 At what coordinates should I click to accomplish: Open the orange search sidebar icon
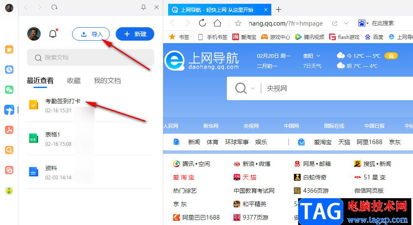coord(9,150)
